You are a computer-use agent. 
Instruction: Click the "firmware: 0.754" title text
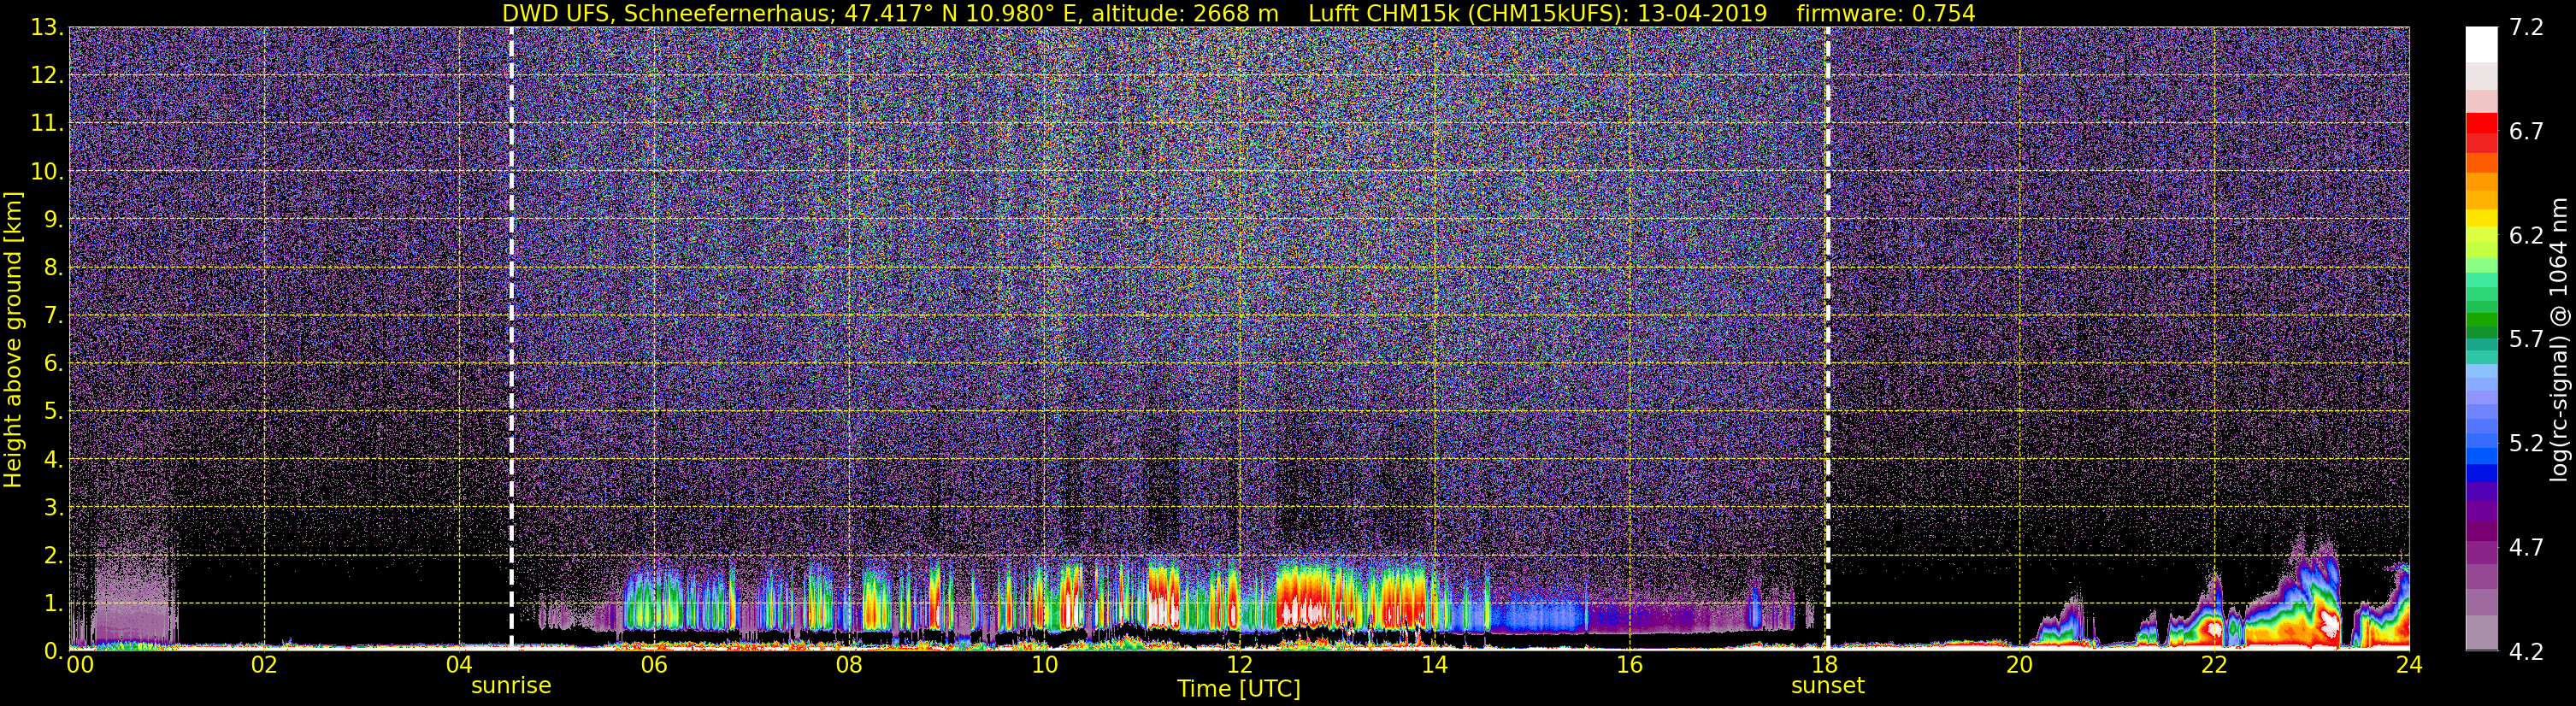pyautogui.click(x=1886, y=13)
